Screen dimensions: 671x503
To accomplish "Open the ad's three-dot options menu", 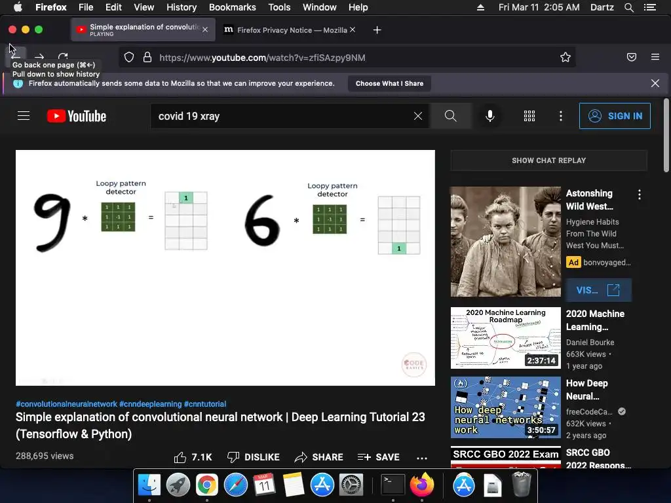I will point(640,195).
